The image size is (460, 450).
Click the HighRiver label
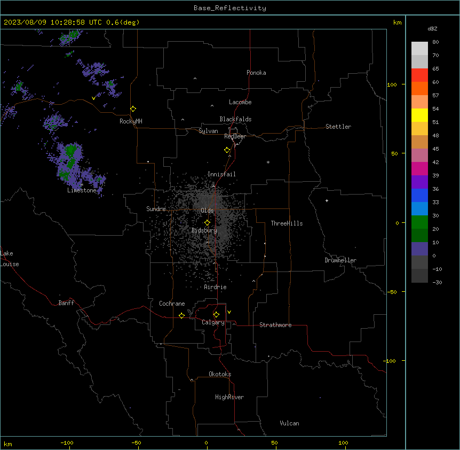click(229, 397)
